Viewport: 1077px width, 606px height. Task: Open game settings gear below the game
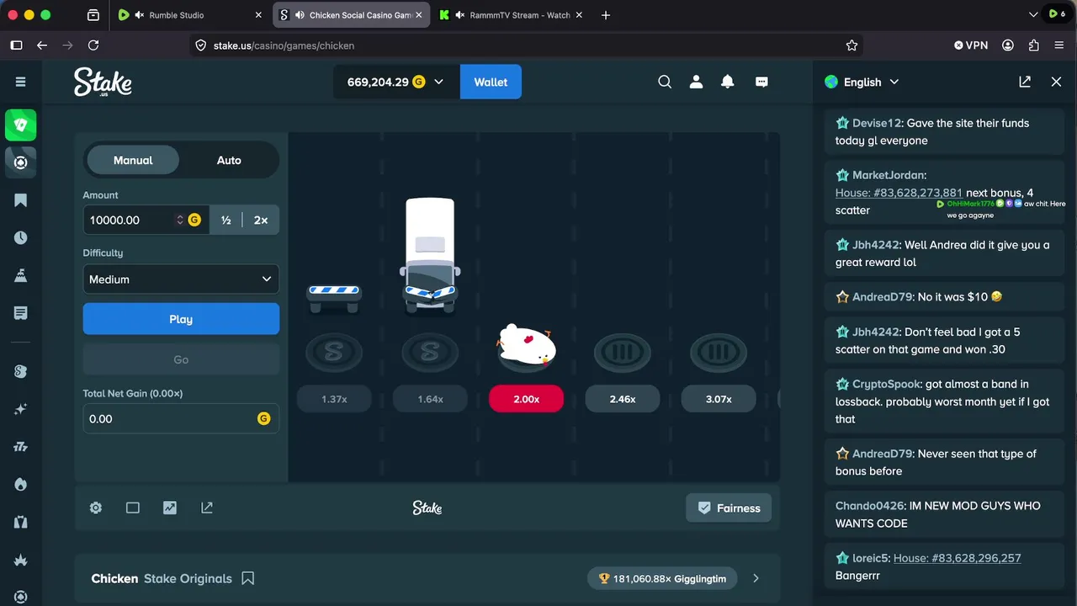pos(96,508)
